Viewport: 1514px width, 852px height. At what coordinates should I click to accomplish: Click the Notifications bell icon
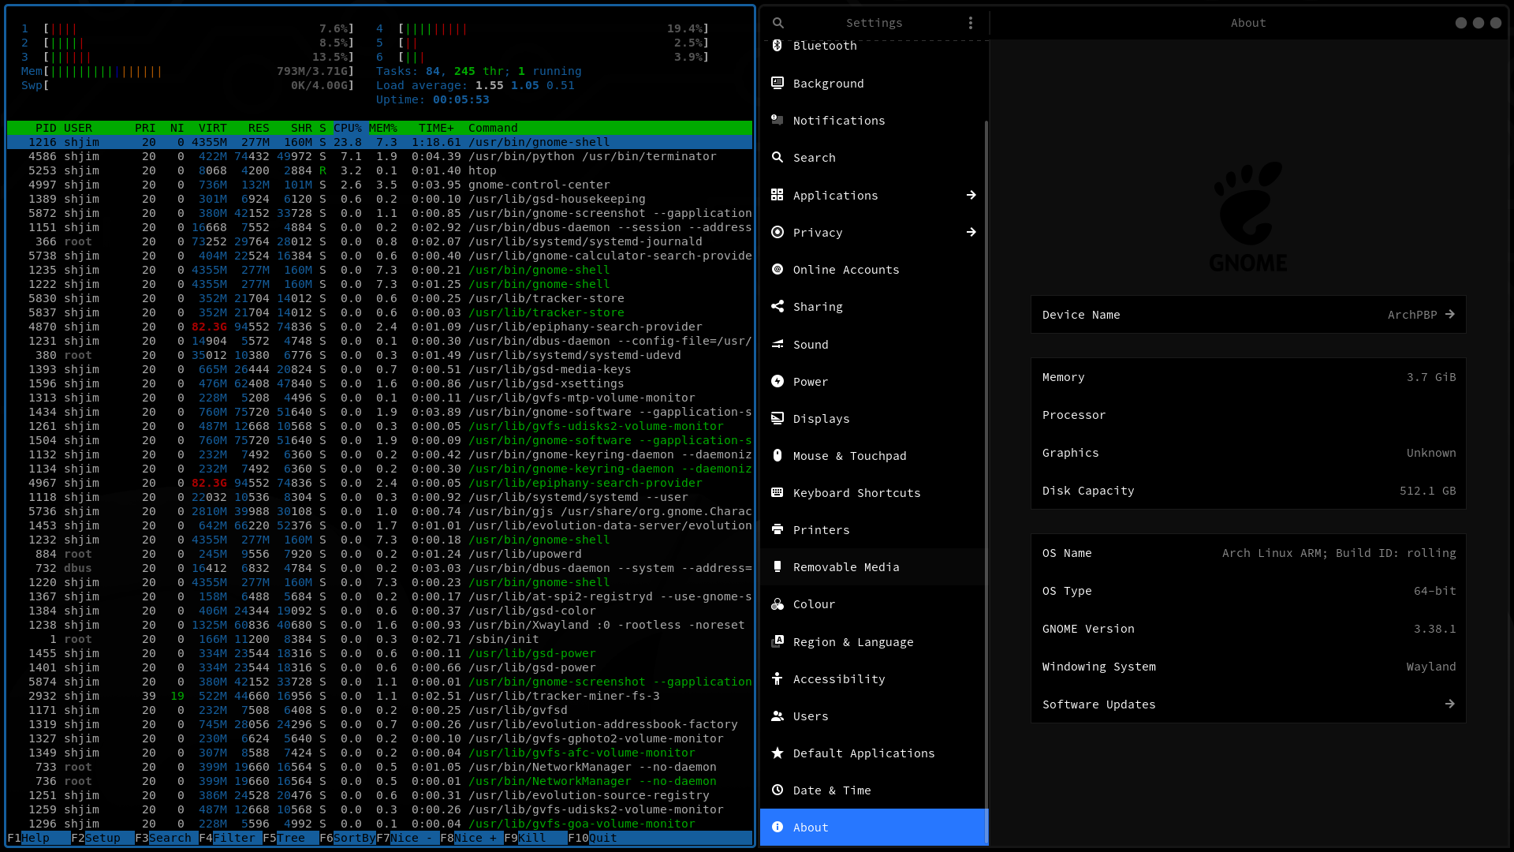coord(778,120)
